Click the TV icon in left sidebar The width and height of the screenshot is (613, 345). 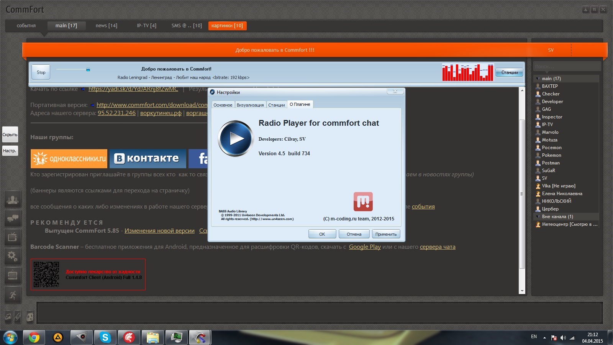[x=13, y=237]
